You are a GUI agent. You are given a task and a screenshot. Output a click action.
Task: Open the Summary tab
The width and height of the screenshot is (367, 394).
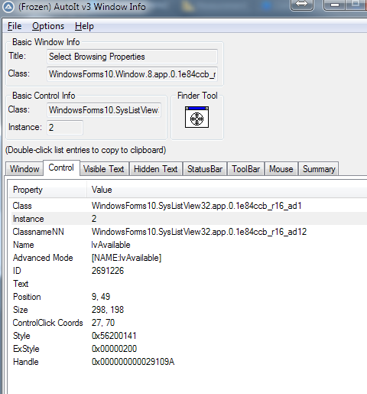(x=319, y=169)
